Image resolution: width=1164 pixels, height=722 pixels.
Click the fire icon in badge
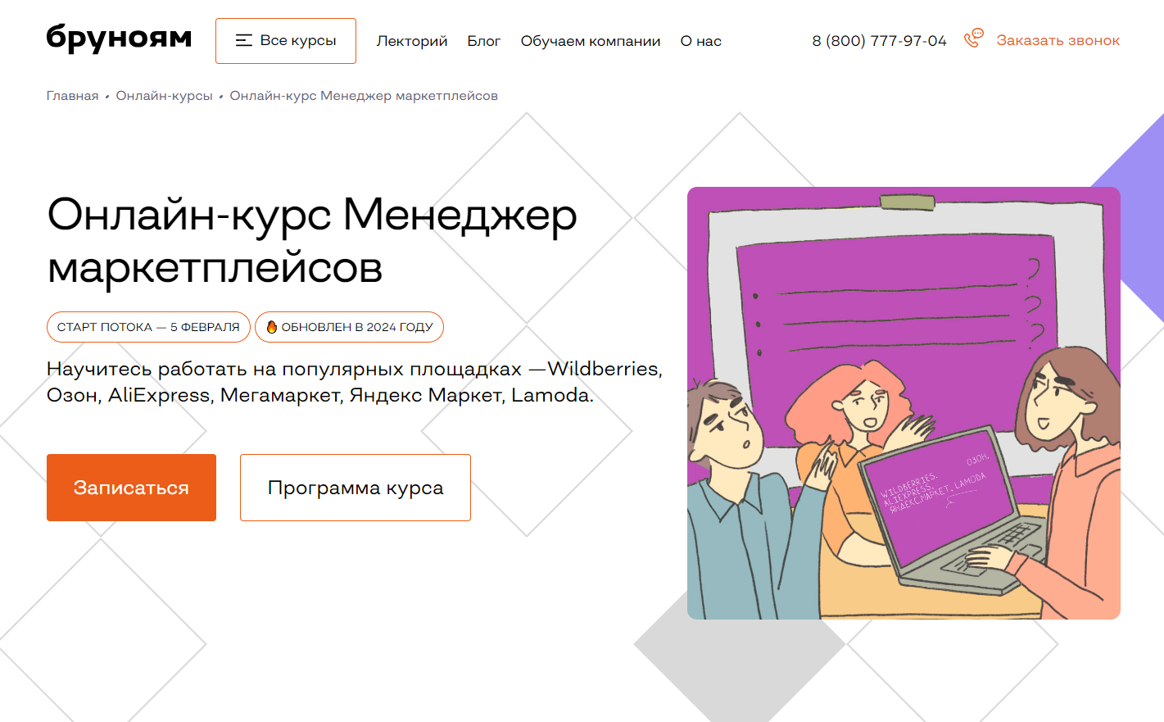272,327
